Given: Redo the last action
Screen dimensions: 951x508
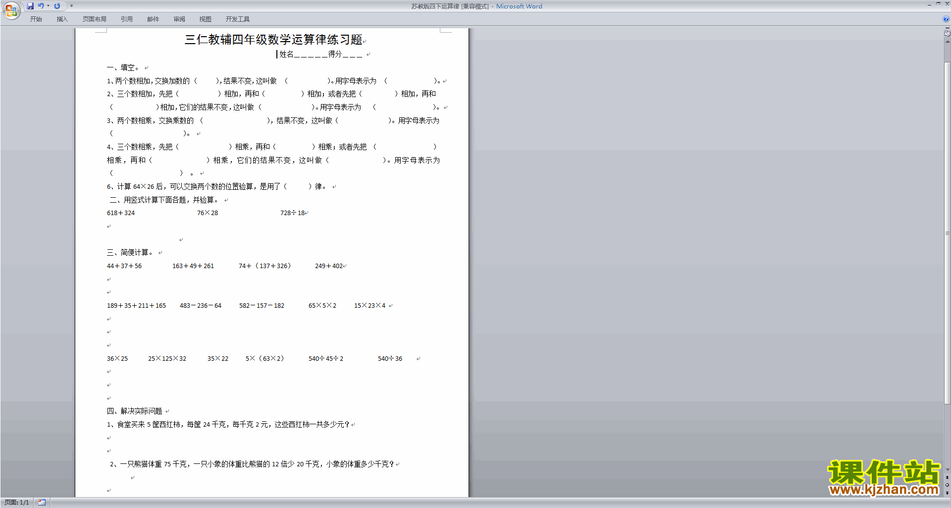Looking at the screenshot, I should pos(57,6).
